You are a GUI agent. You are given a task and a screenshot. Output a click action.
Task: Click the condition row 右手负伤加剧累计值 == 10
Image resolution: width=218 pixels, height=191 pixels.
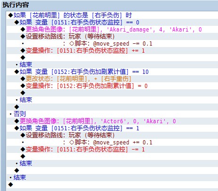coord(112,72)
